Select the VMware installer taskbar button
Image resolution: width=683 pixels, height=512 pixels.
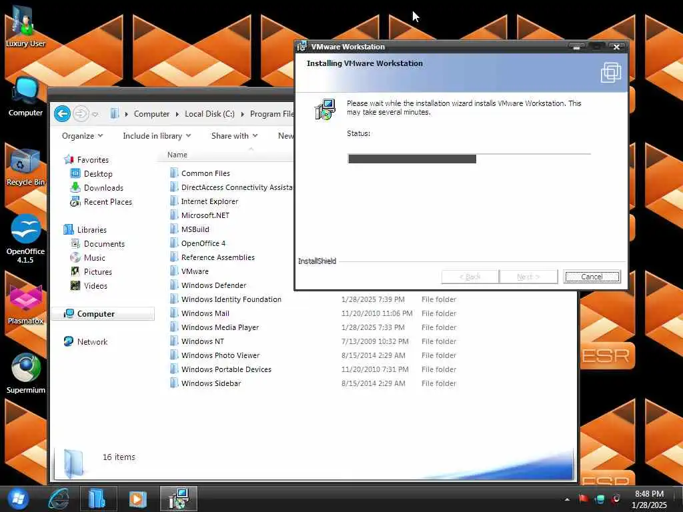point(179,499)
